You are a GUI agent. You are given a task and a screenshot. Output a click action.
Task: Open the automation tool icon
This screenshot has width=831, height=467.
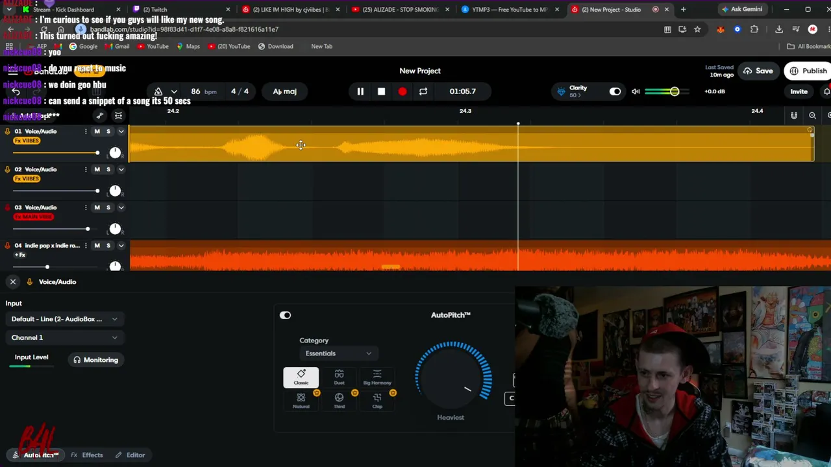click(99, 115)
